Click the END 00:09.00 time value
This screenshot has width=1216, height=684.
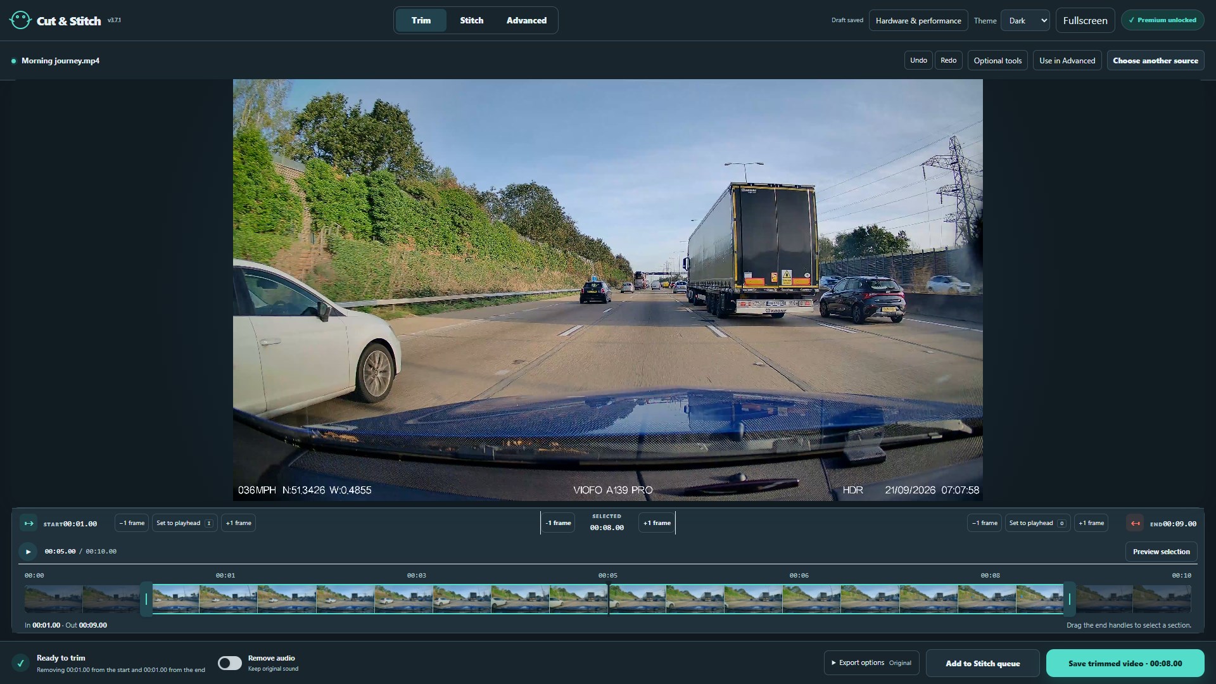tap(1179, 524)
